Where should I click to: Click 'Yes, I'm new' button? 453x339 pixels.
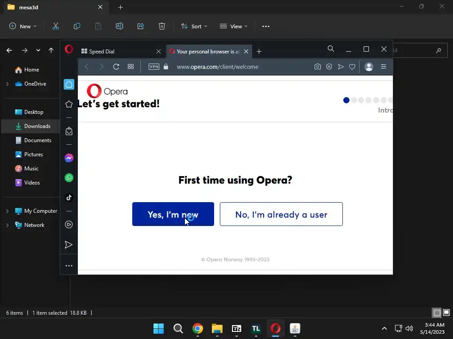pyautogui.click(x=173, y=214)
